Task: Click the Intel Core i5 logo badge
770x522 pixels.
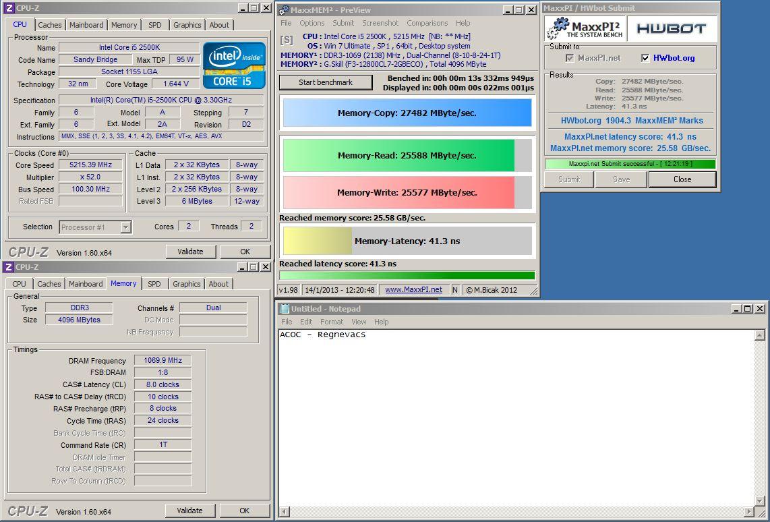Action: tap(234, 66)
